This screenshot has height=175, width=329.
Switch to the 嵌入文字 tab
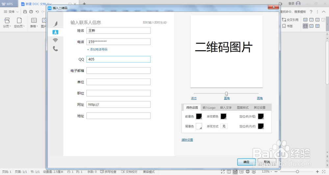[x=226, y=108]
